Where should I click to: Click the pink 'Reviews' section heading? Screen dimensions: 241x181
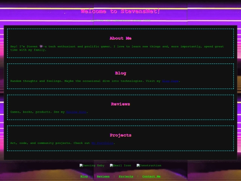[x=120, y=104]
